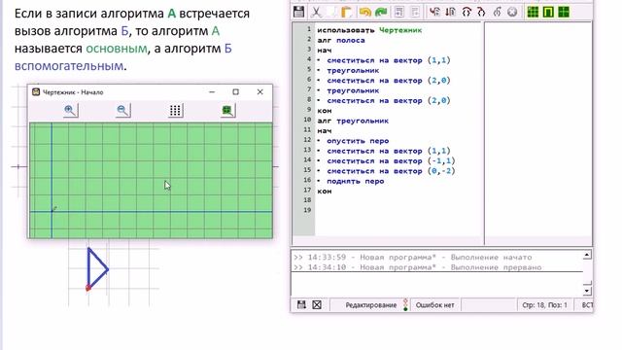Viewport: 622px width, 350px height.
Task: Click the "Ошибок нет" status label
Action: point(434,305)
